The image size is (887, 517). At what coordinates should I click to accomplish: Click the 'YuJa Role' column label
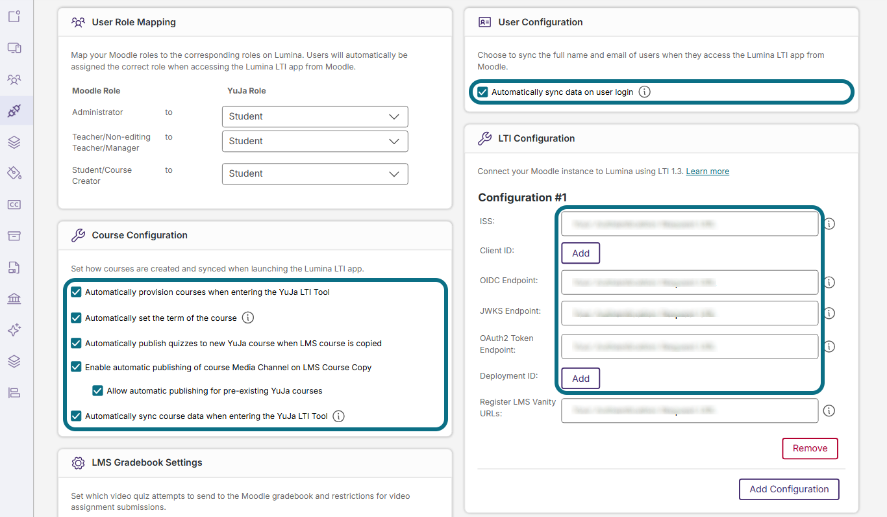(x=246, y=91)
